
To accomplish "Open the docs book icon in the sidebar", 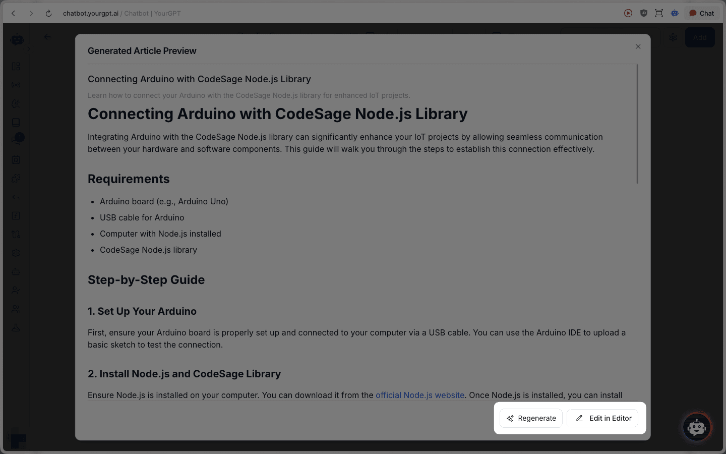I will point(16,122).
